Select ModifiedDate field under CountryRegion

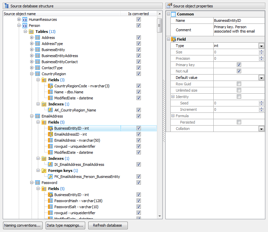pyautogui.click(x=74, y=98)
